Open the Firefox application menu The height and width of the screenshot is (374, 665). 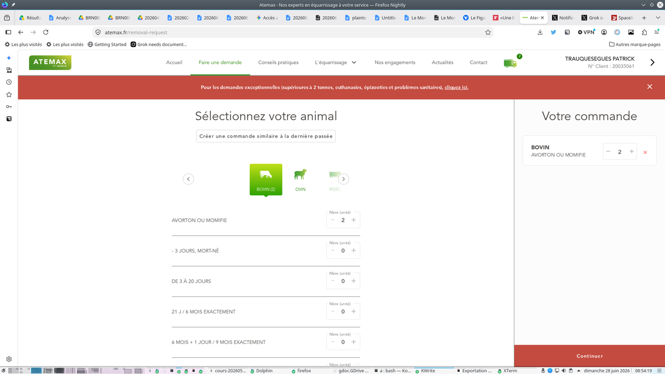coord(657,32)
